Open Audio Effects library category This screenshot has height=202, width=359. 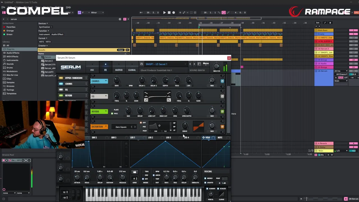(13, 53)
